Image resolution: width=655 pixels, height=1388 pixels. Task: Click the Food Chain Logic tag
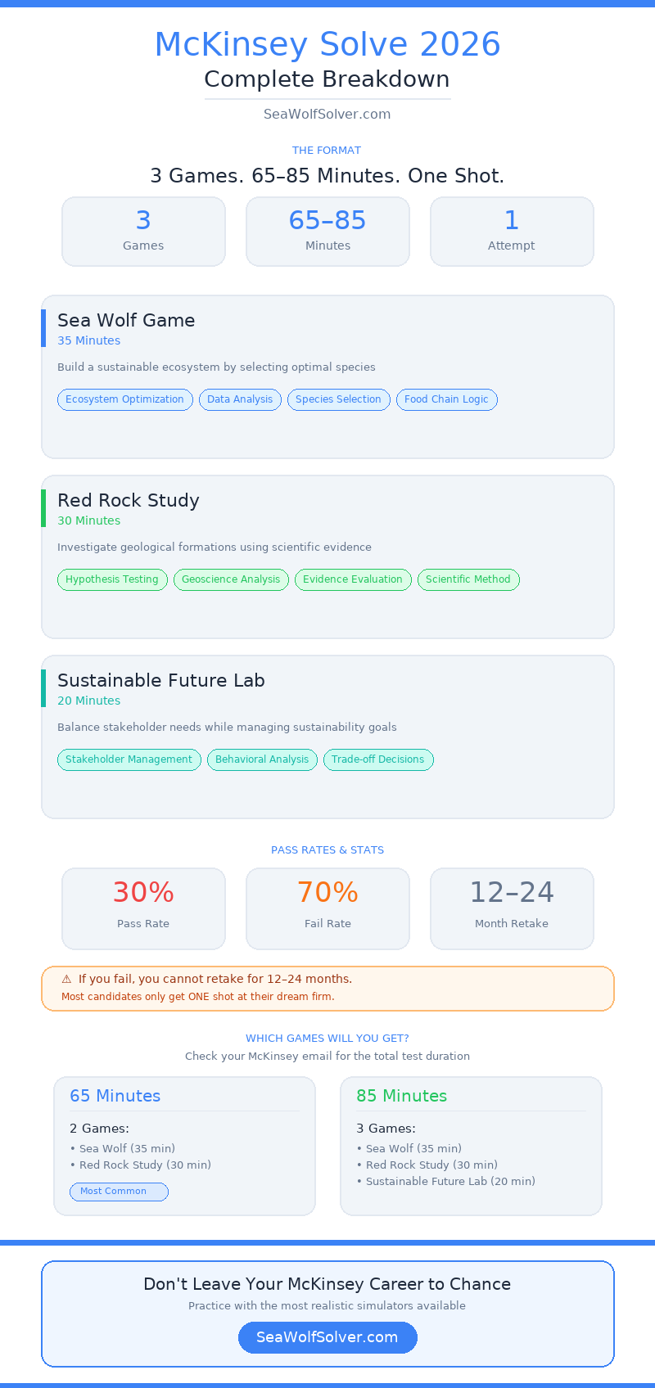tap(446, 399)
